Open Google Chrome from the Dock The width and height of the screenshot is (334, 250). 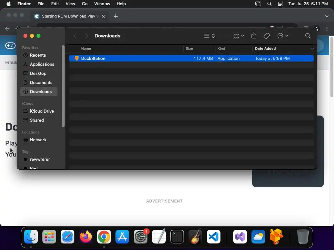pyautogui.click(x=104, y=237)
